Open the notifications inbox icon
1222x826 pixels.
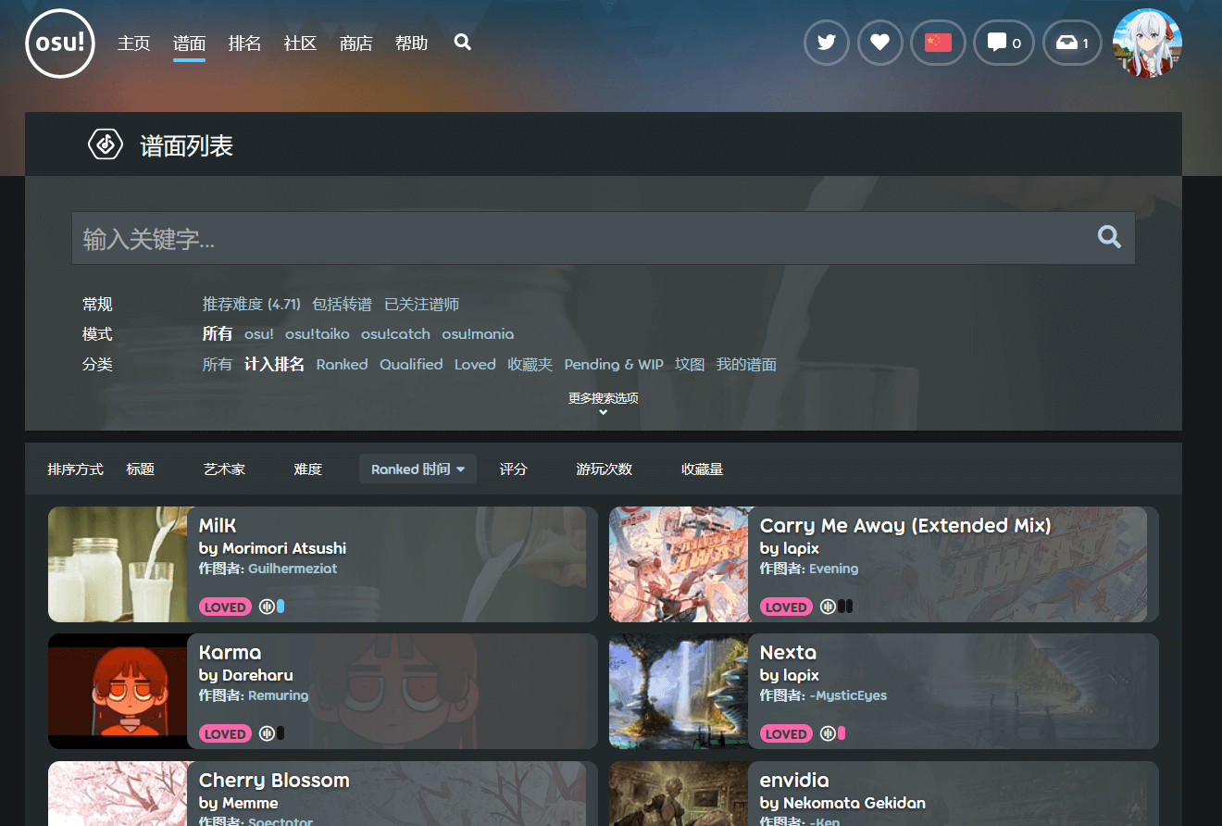pyautogui.click(x=1073, y=43)
